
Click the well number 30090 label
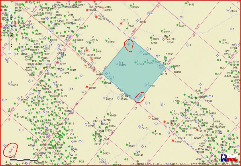(170, 54)
